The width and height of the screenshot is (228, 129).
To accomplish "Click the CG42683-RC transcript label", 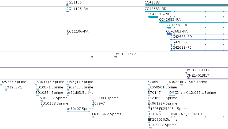I will coord(177,25).
